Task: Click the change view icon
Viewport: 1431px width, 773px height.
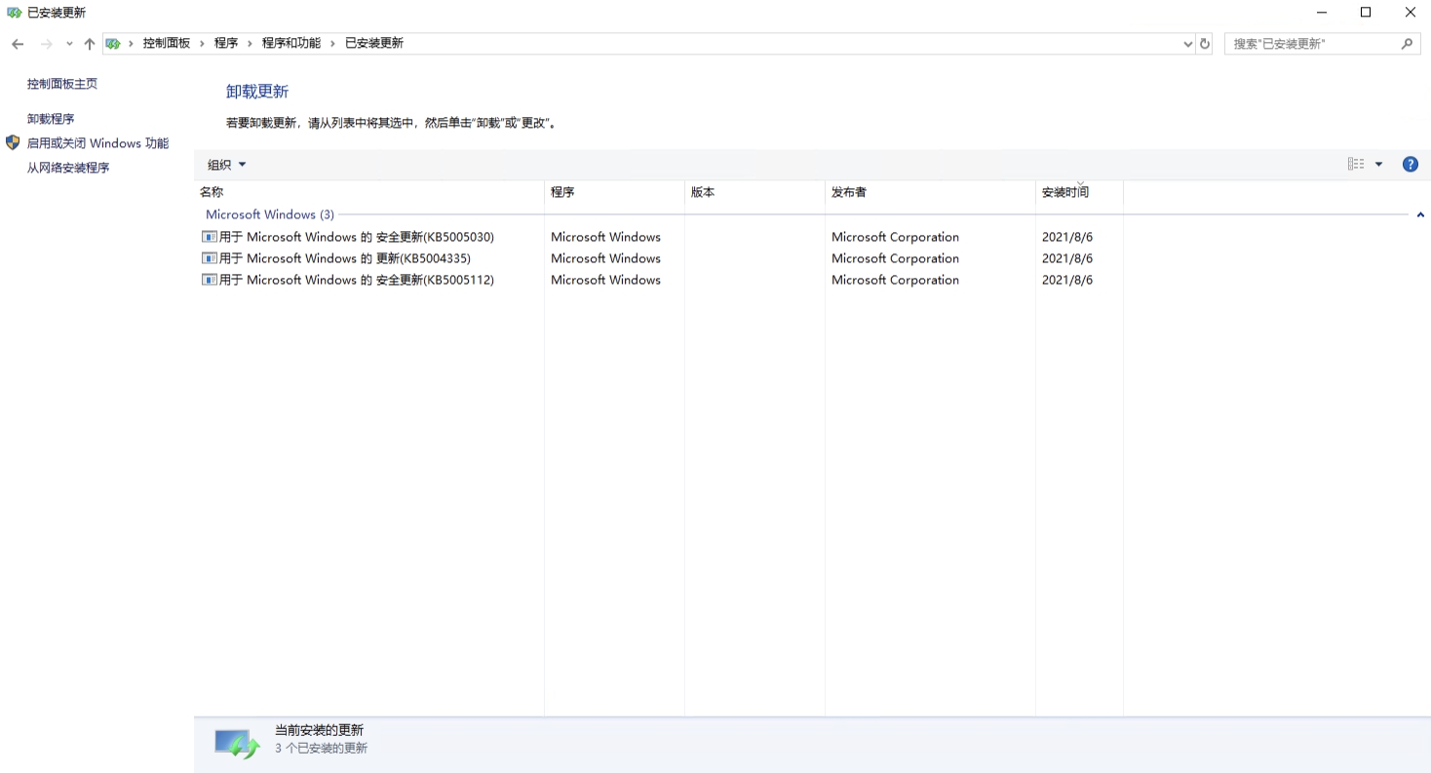Action: (1356, 164)
